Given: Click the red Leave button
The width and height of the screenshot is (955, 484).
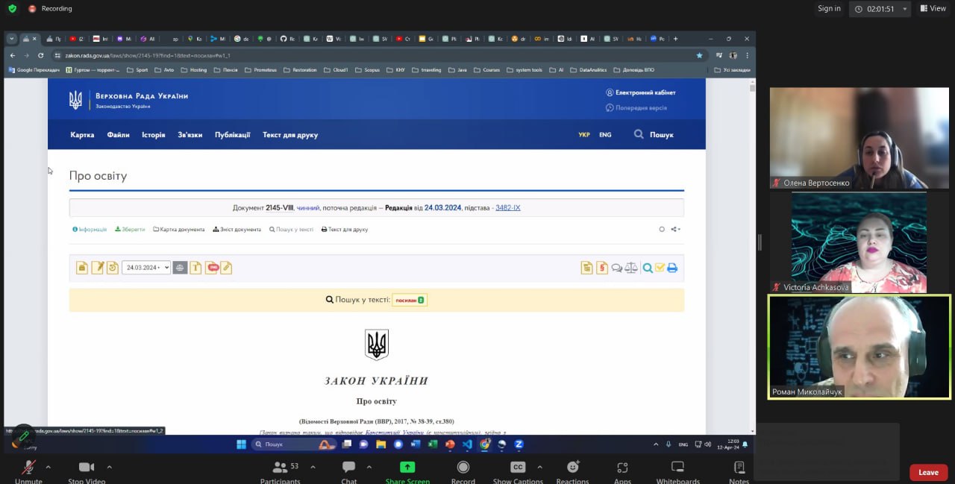Looking at the screenshot, I should 928,472.
